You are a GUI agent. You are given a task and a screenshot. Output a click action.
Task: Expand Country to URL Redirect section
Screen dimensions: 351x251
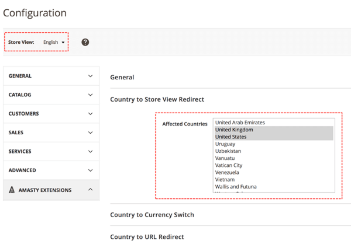(147, 236)
